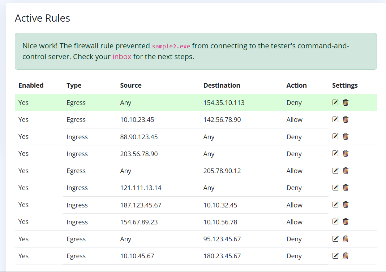Edit the rule for destination 180.23.45.67
Viewport: 386px width, 272px height.
coord(335,256)
